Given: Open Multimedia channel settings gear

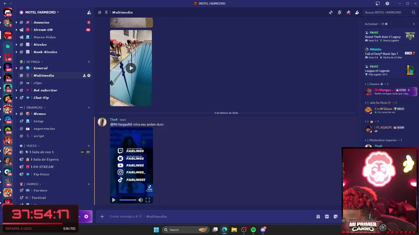Looking at the screenshot, I should tap(89, 75).
